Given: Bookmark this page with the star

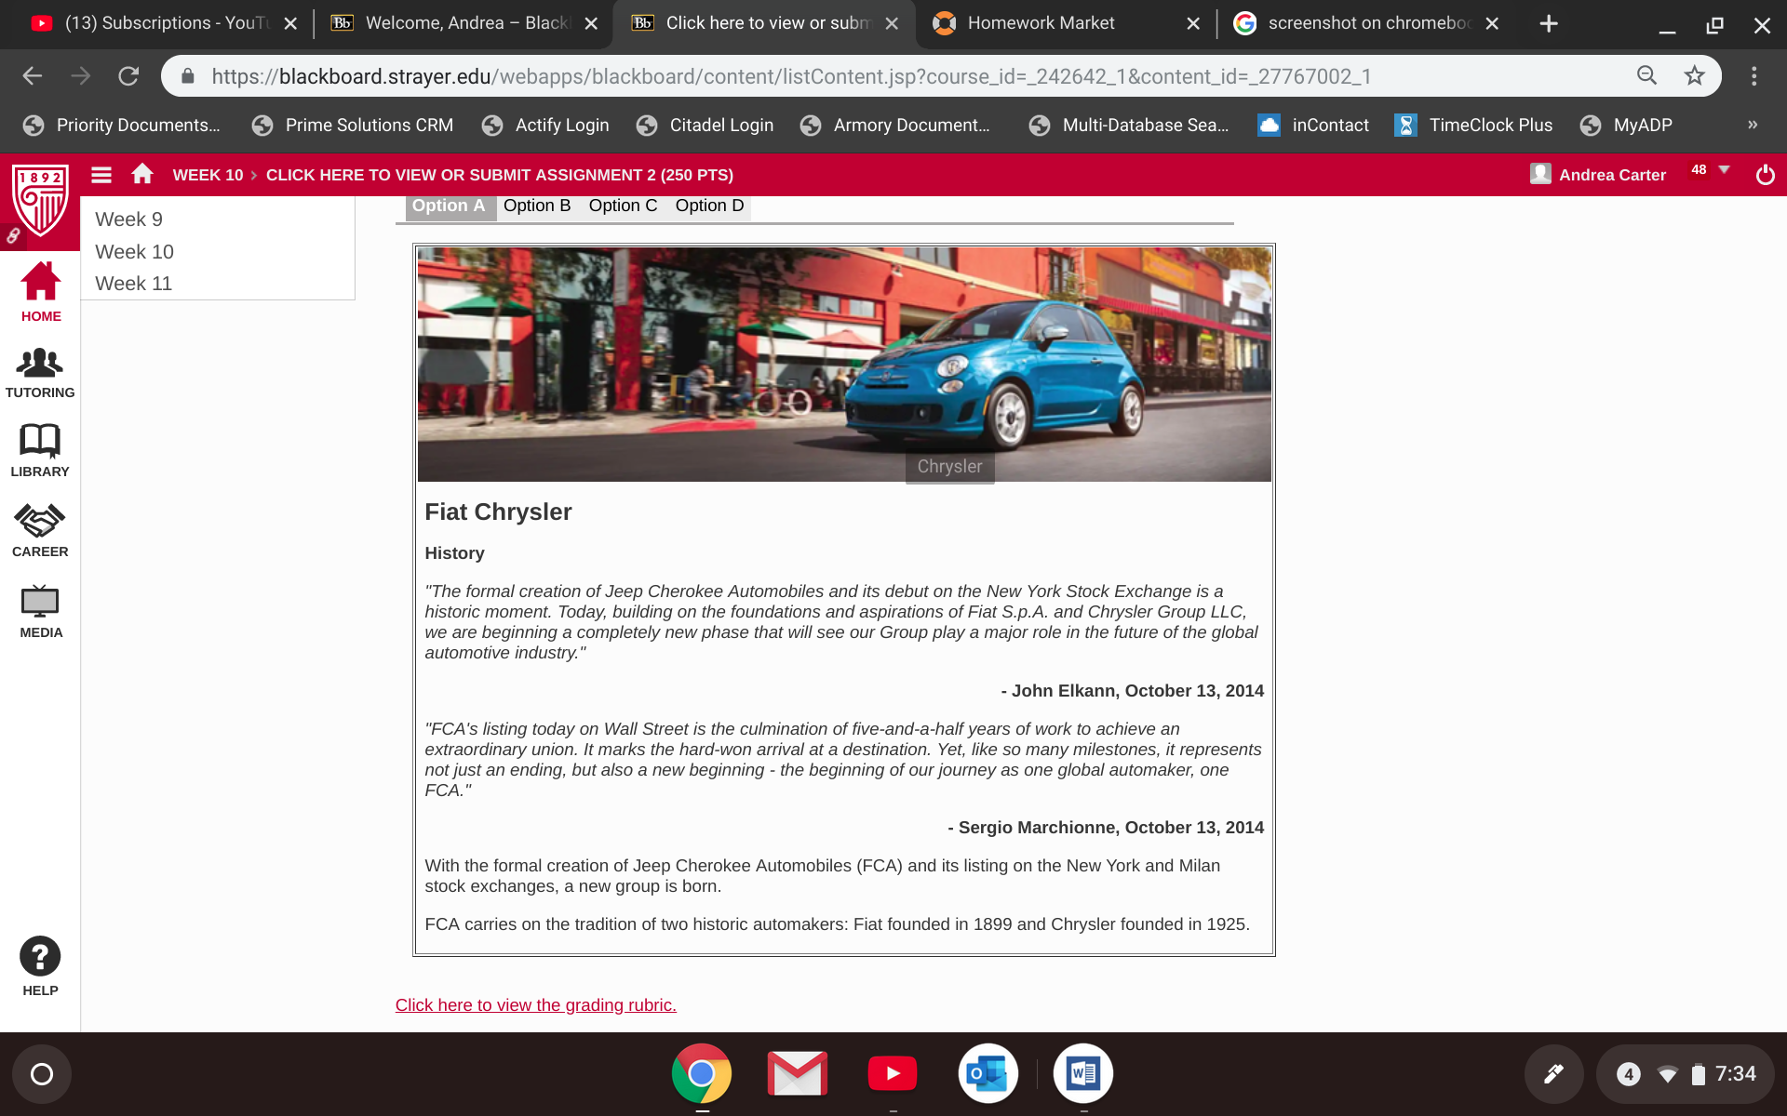Looking at the screenshot, I should click(x=1694, y=76).
